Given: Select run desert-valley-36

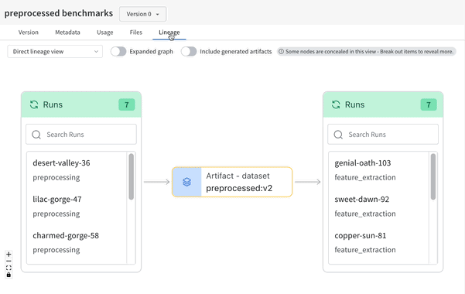Looking at the screenshot, I should [61, 163].
